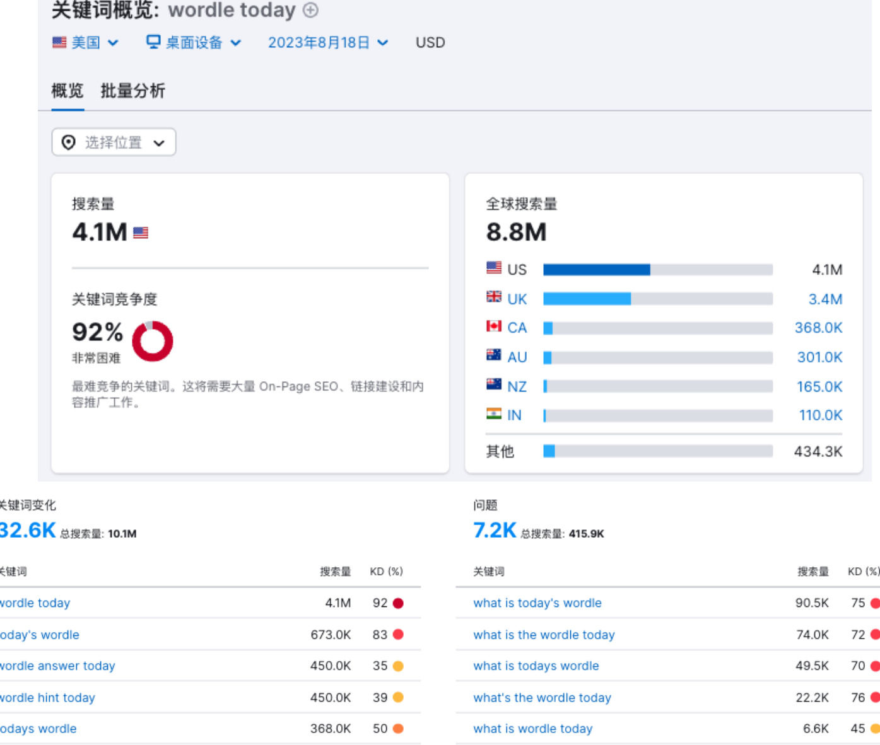880x745 pixels.
Task: Open the todays wordle keyword link
Action: (38, 729)
